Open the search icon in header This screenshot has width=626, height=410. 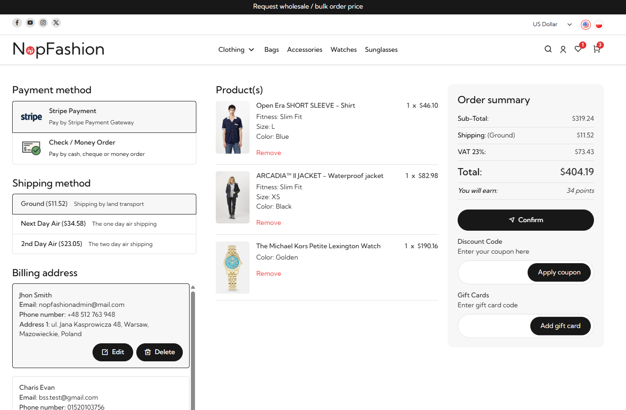[x=548, y=49]
